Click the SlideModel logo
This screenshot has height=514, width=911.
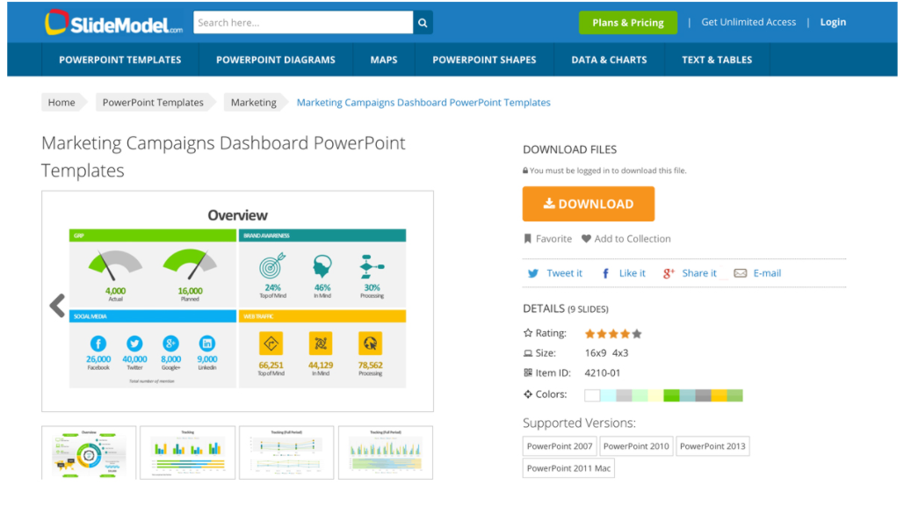(113, 23)
